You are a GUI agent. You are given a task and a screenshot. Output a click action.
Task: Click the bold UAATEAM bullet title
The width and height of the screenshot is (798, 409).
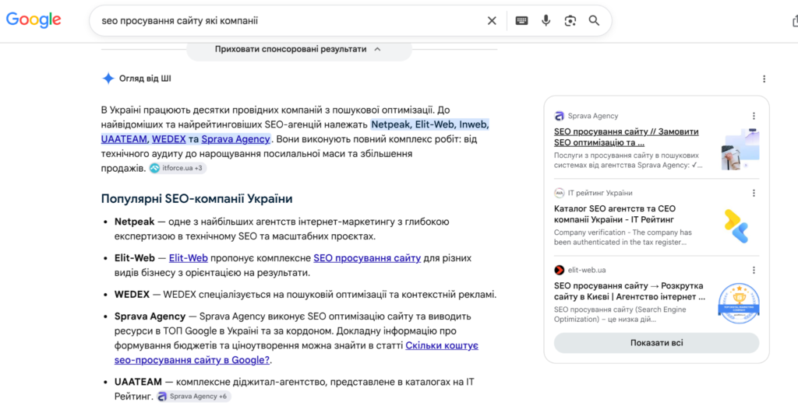[138, 382]
